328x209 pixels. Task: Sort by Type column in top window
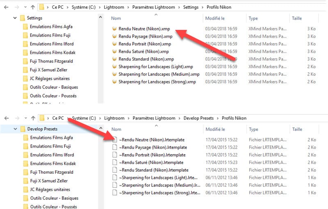tap(253, 18)
